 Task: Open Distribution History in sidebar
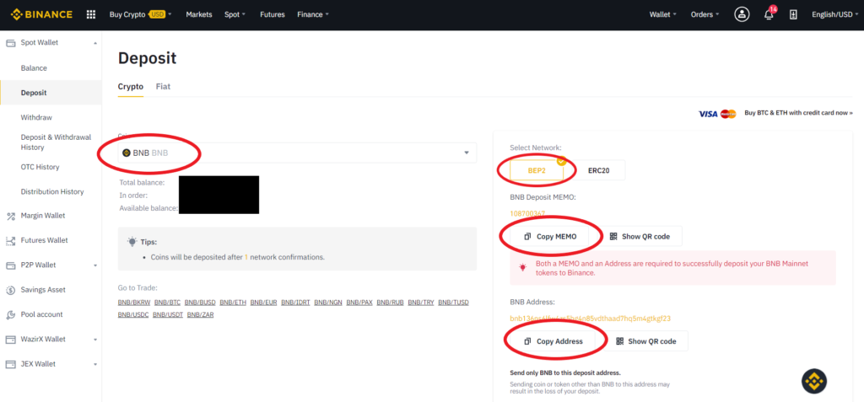pyautogui.click(x=52, y=192)
